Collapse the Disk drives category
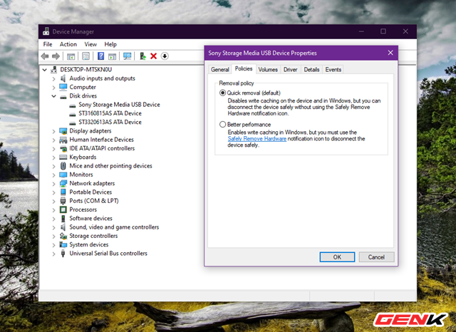This screenshot has height=332, width=456. click(x=54, y=95)
